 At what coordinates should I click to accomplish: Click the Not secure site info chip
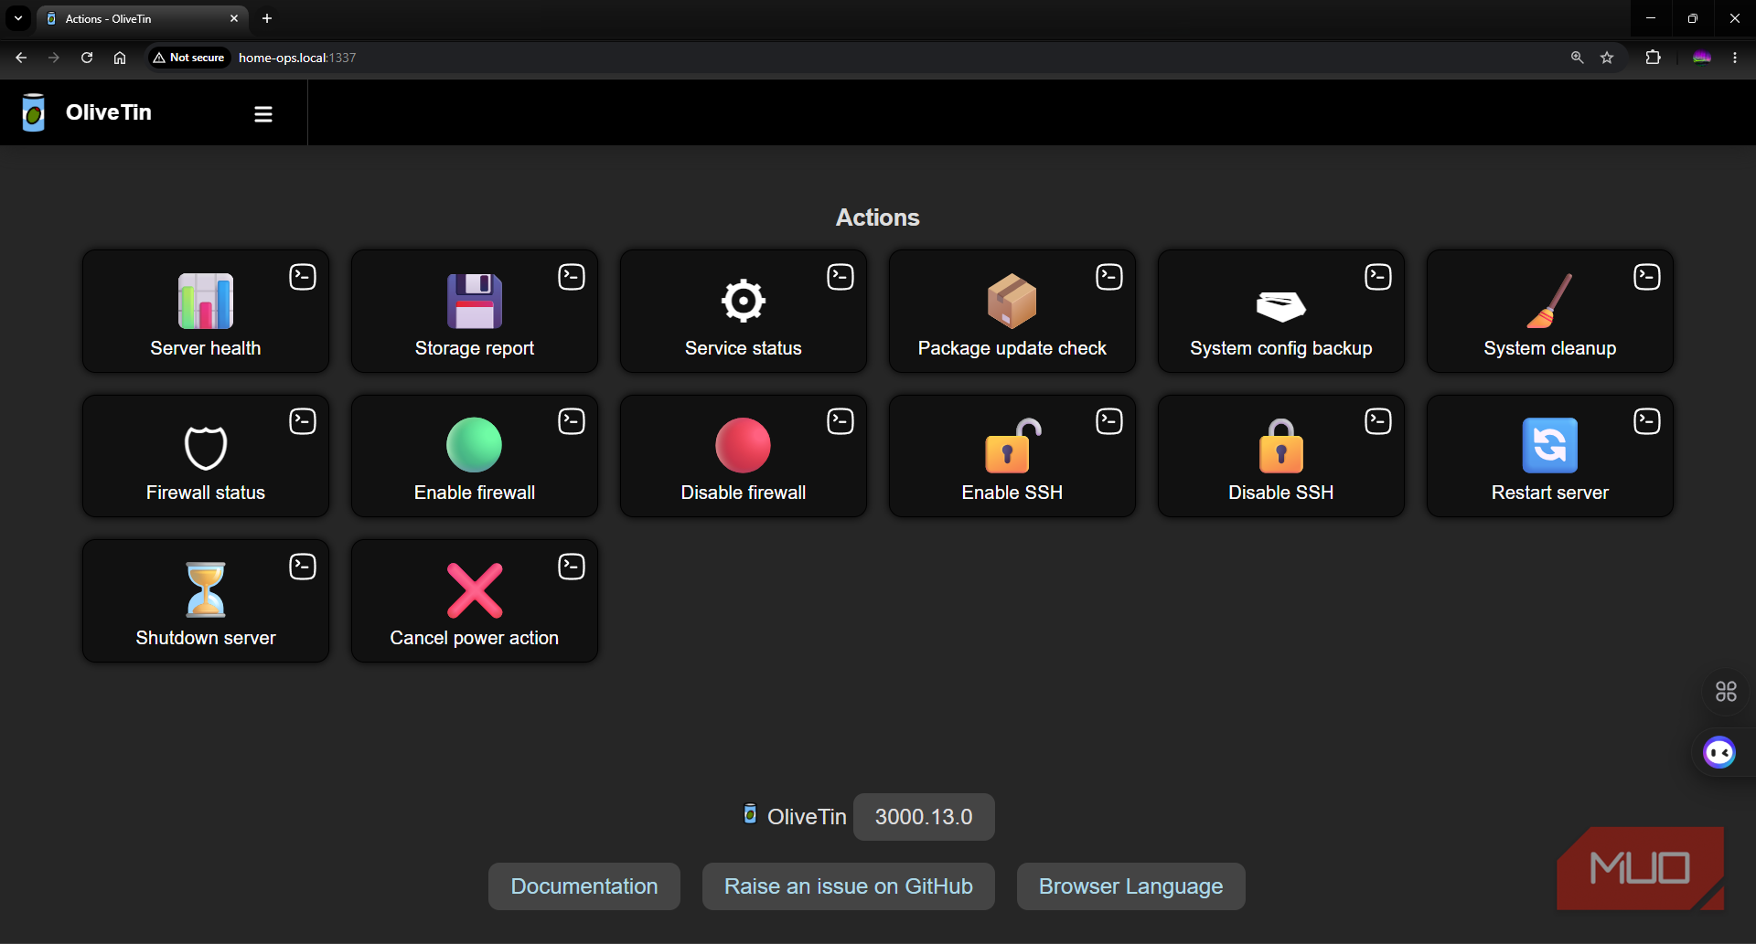click(189, 58)
